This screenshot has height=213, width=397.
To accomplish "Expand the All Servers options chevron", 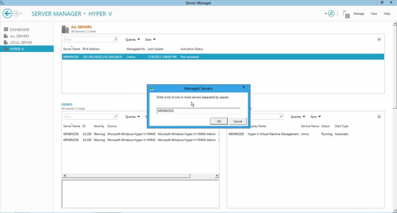I will pyautogui.click(x=379, y=39).
